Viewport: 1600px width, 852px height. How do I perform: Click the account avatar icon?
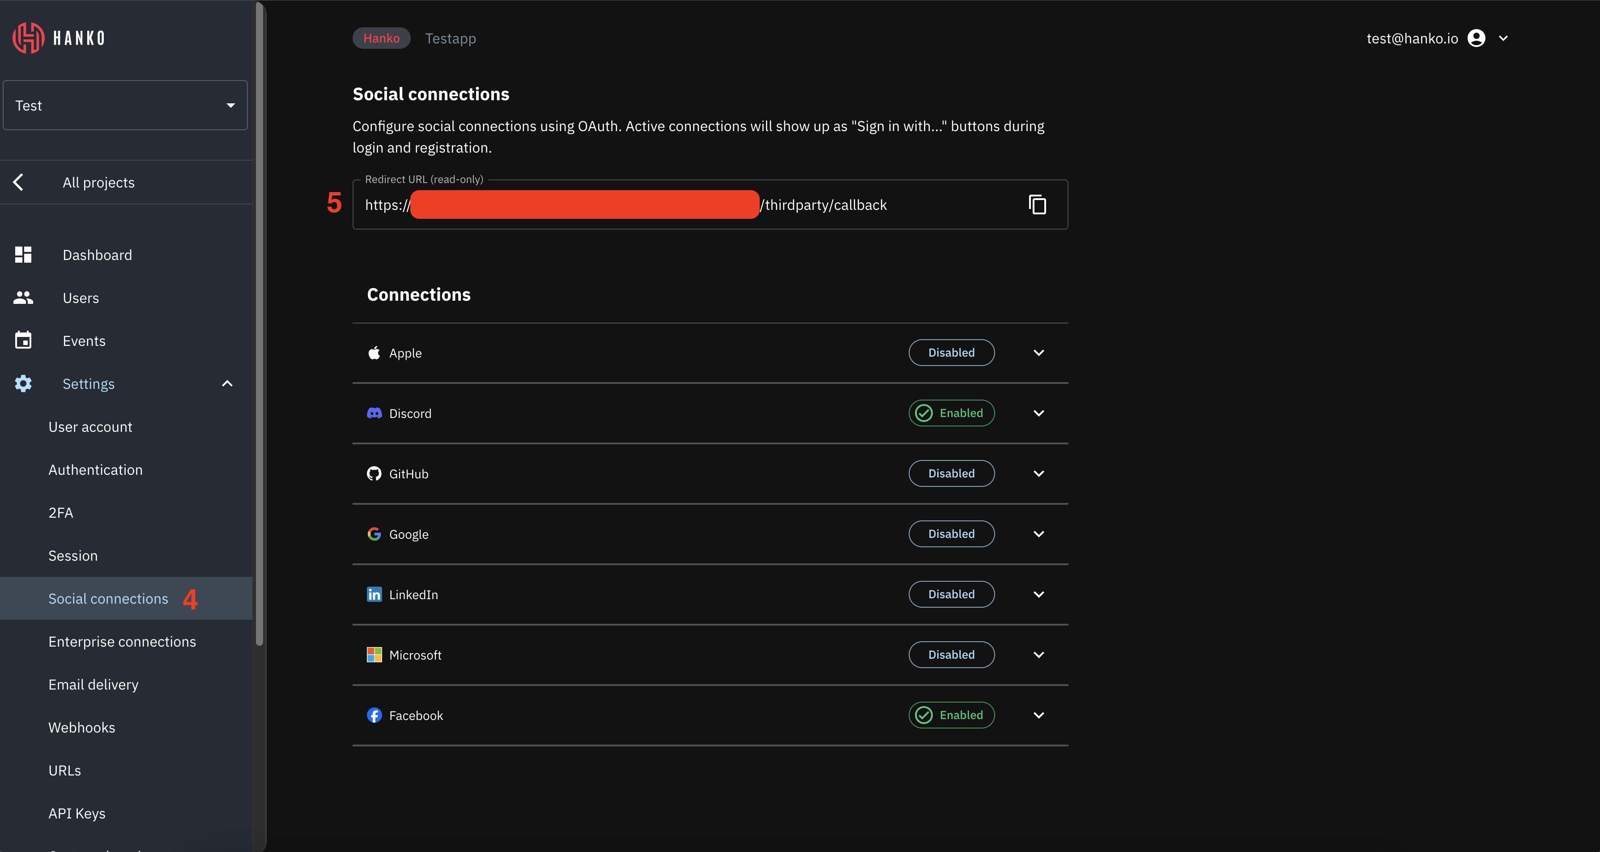(1476, 38)
